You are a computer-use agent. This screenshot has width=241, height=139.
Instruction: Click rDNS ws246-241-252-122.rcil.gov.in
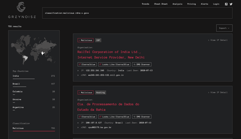pos(106,75)
